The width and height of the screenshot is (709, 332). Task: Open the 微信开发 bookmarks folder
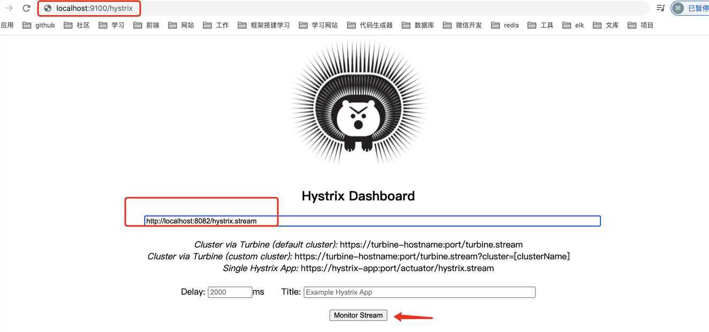pos(463,25)
